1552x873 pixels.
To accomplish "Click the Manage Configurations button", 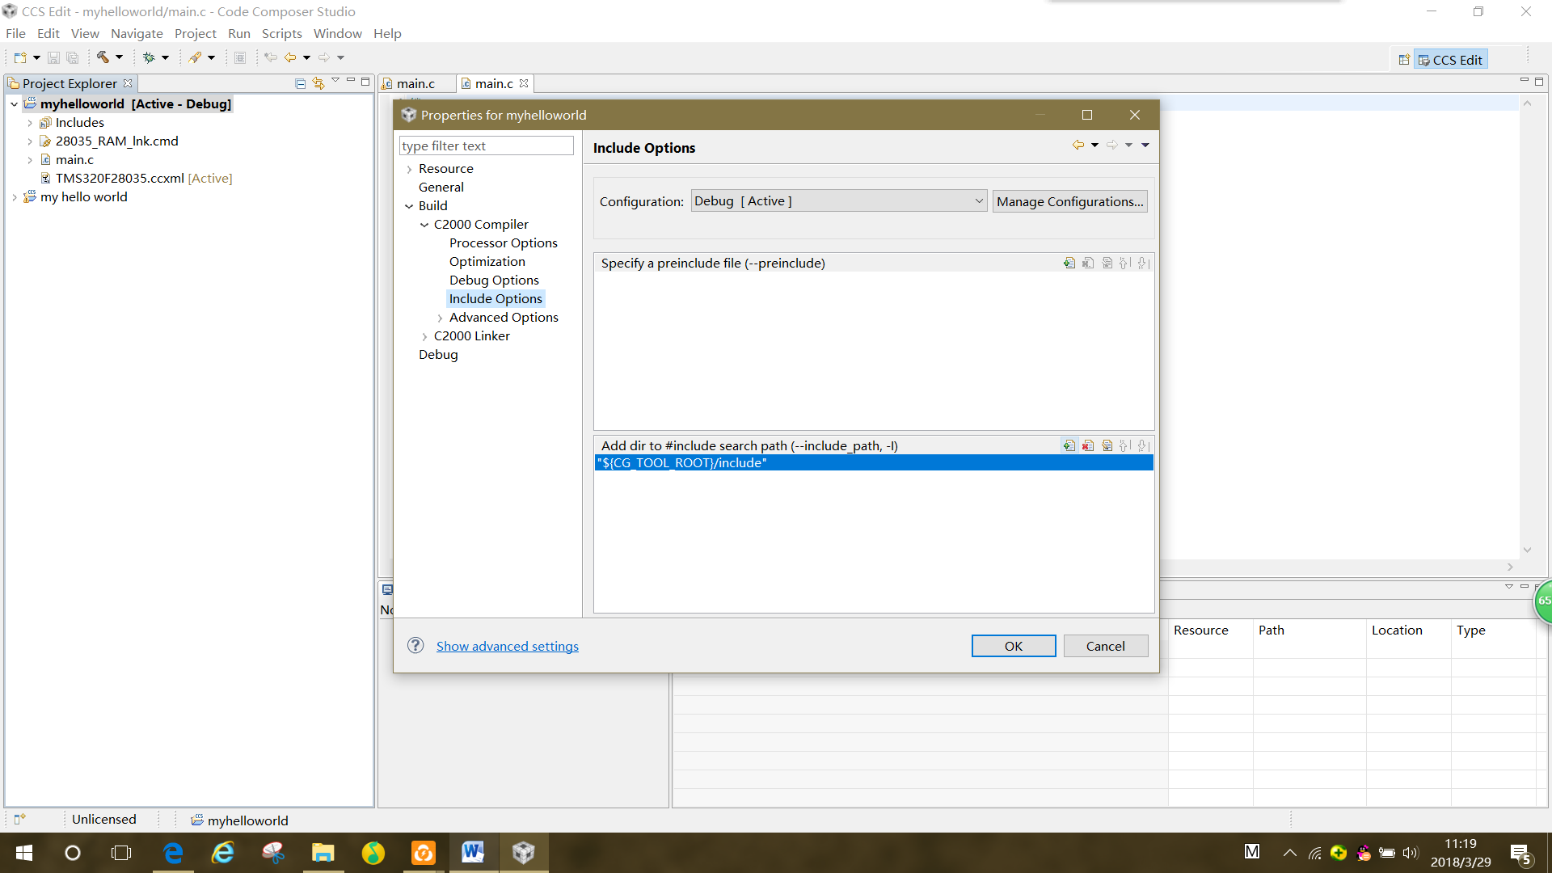I will [x=1069, y=200].
